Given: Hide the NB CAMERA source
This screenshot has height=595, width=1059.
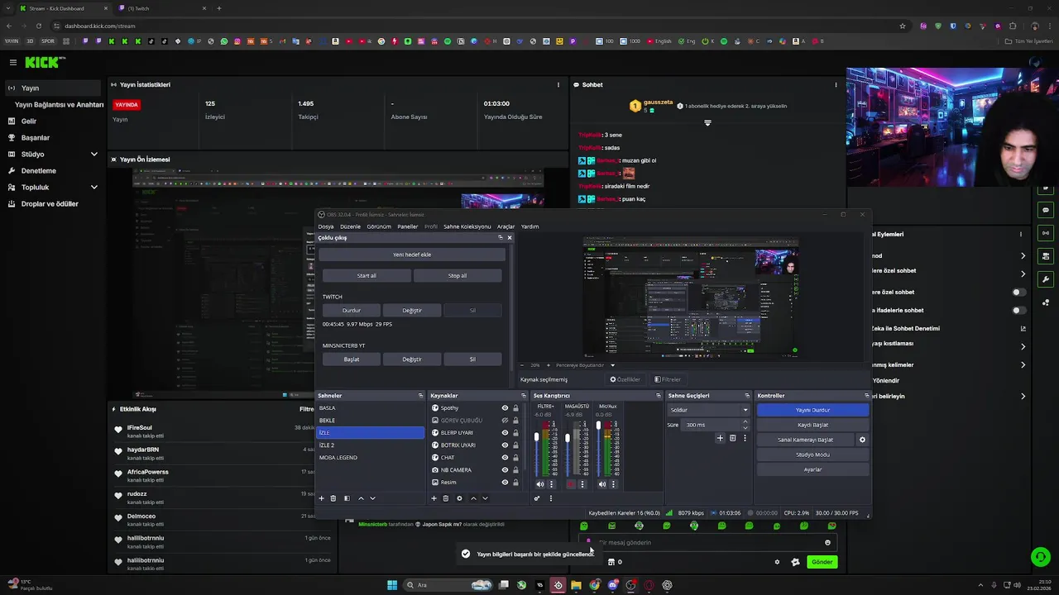Looking at the screenshot, I should click(505, 470).
